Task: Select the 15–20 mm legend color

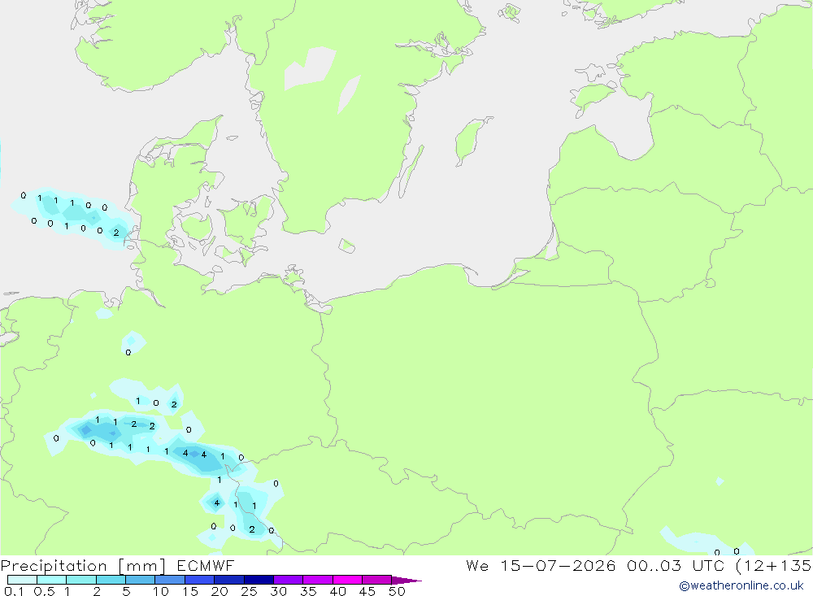Action: point(200,580)
